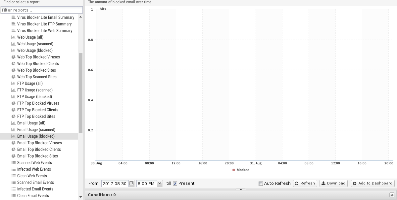Click the pie icon for FTP Top Blocked Clients
The height and width of the screenshot is (200, 397).
pyautogui.click(x=14, y=110)
